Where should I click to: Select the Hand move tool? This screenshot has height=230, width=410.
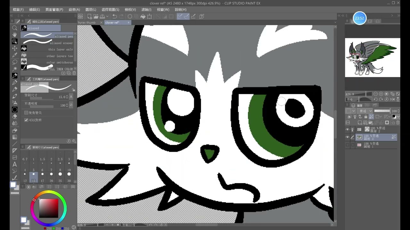[15, 34]
